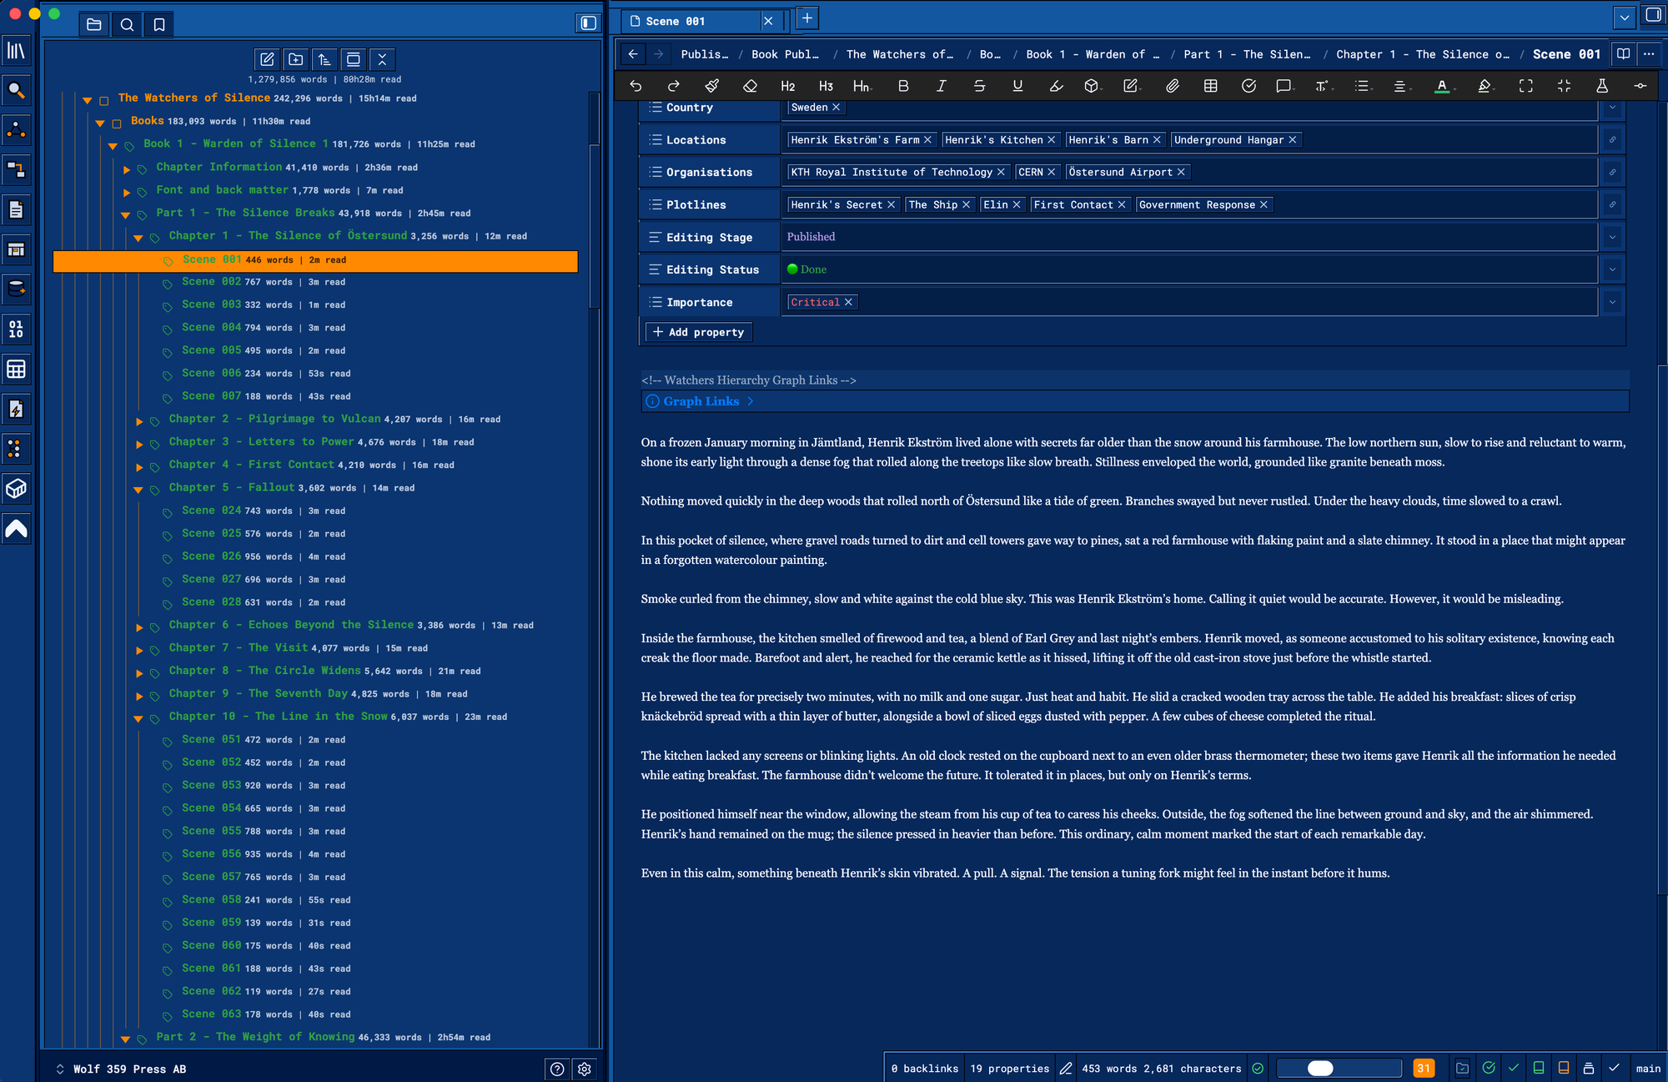This screenshot has height=1082, width=1668.
Task: Collapse all folders in explorer
Action: [382, 59]
